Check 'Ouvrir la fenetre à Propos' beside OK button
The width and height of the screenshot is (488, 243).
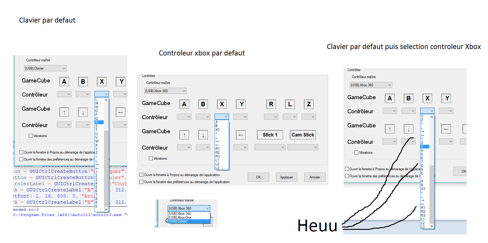click(x=142, y=175)
